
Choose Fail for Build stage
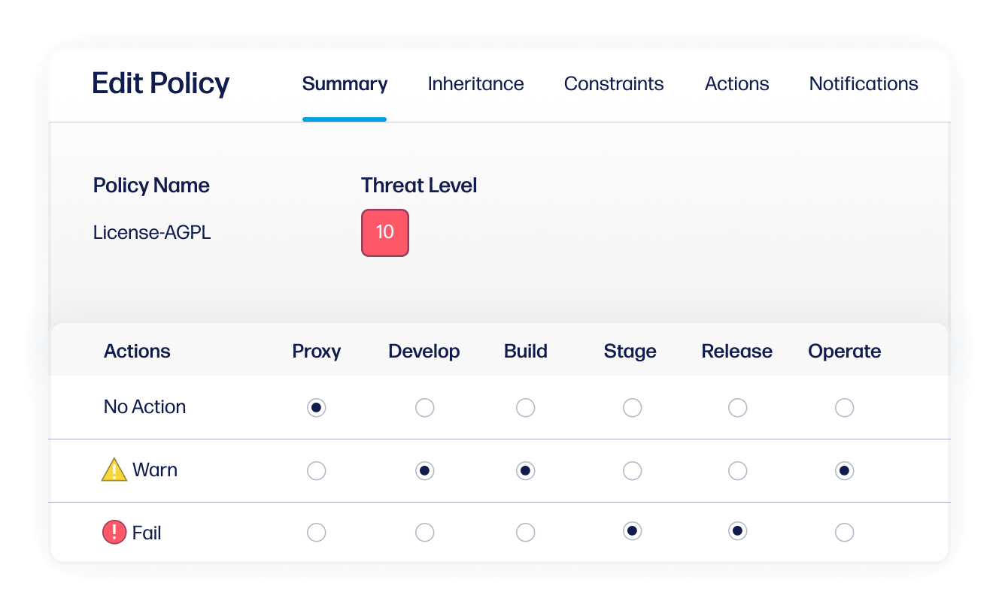pos(526,533)
